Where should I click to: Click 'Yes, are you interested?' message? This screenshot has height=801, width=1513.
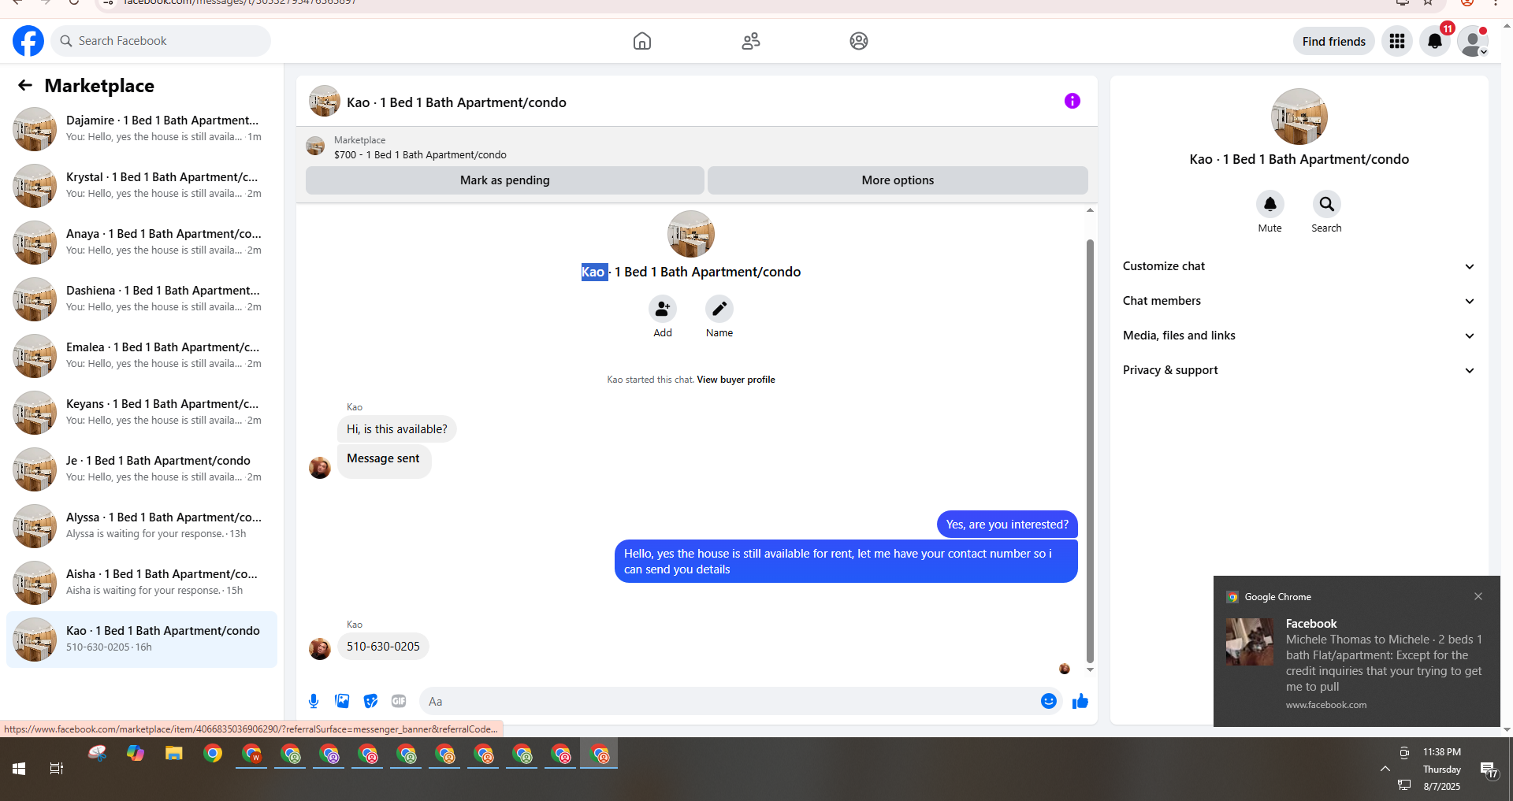pos(1007,525)
